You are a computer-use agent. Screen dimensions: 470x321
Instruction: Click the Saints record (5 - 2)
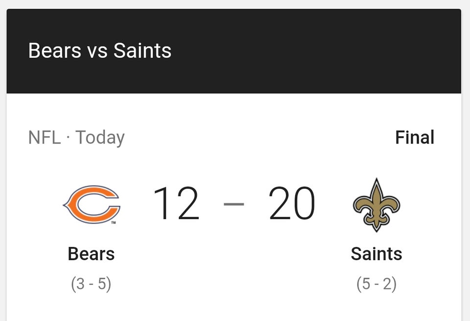(376, 284)
